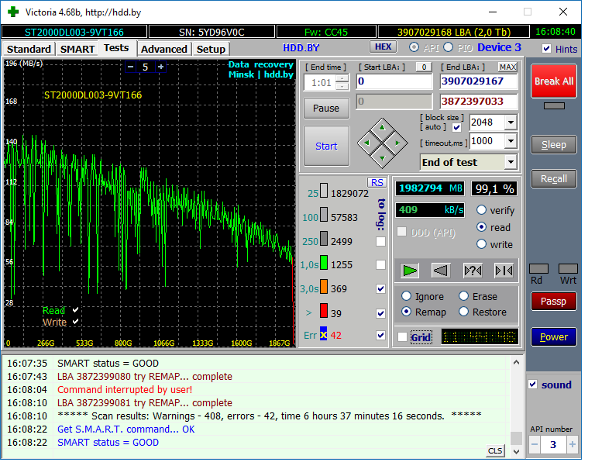The width and height of the screenshot is (595, 476).
Task: Click the Start LBA input field
Action: tap(394, 81)
